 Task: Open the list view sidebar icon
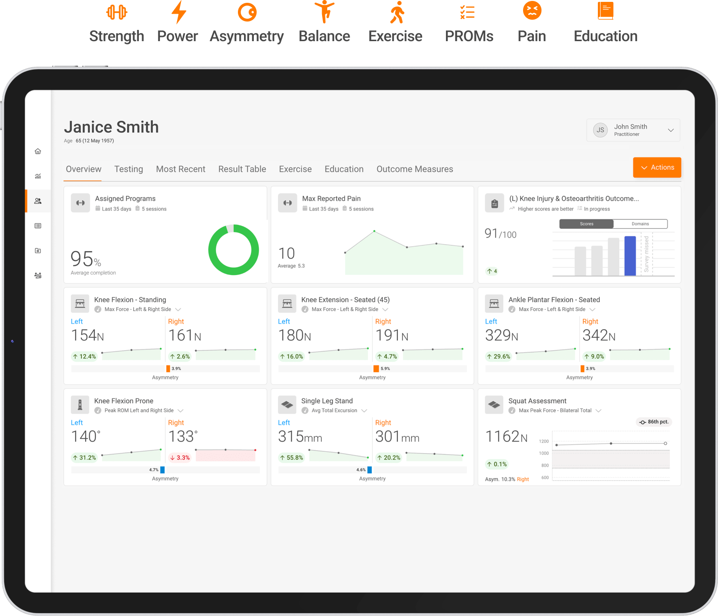point(38,226)
